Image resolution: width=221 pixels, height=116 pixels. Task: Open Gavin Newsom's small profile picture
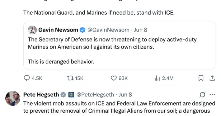32,30
